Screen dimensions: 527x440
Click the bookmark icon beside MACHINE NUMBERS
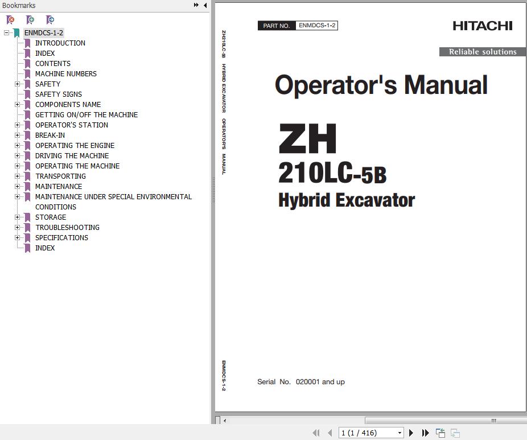pos(27,74)
